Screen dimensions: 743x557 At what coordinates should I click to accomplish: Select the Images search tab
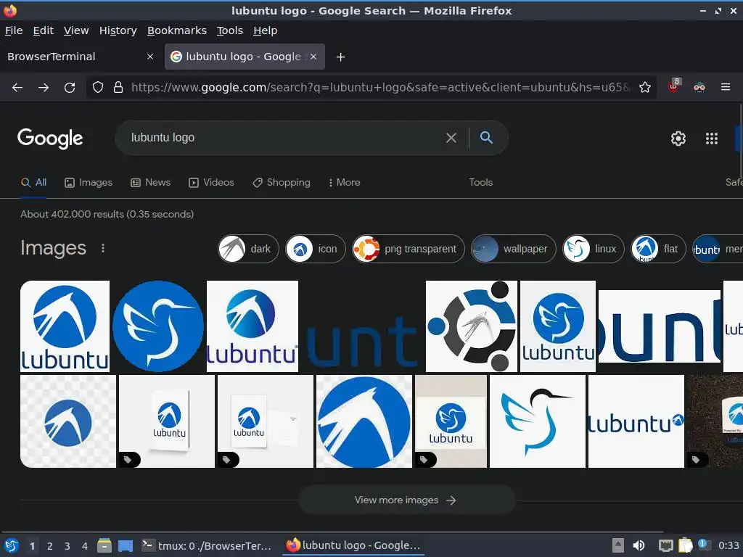89,182
